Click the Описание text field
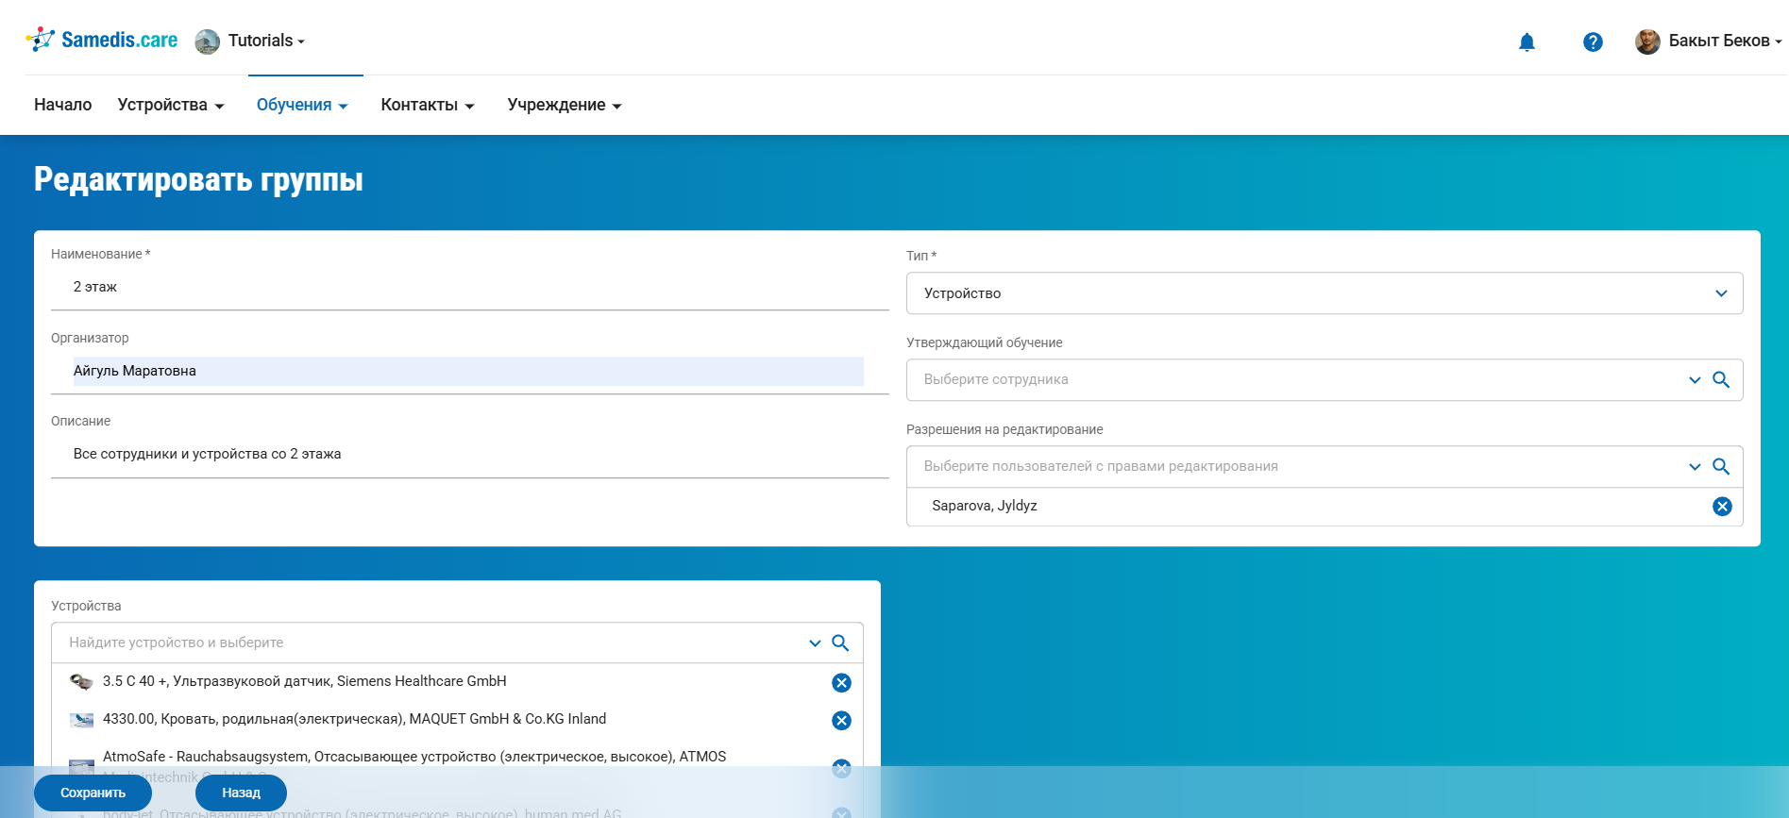The width and height of the screenshot is (1789, 818). pos(469,454)
